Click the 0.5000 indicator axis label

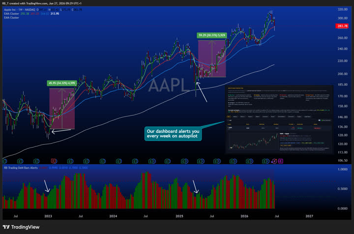pyautogui.click(x=343, y=189)
